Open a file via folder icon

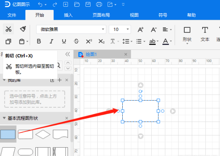click(77, 4)
